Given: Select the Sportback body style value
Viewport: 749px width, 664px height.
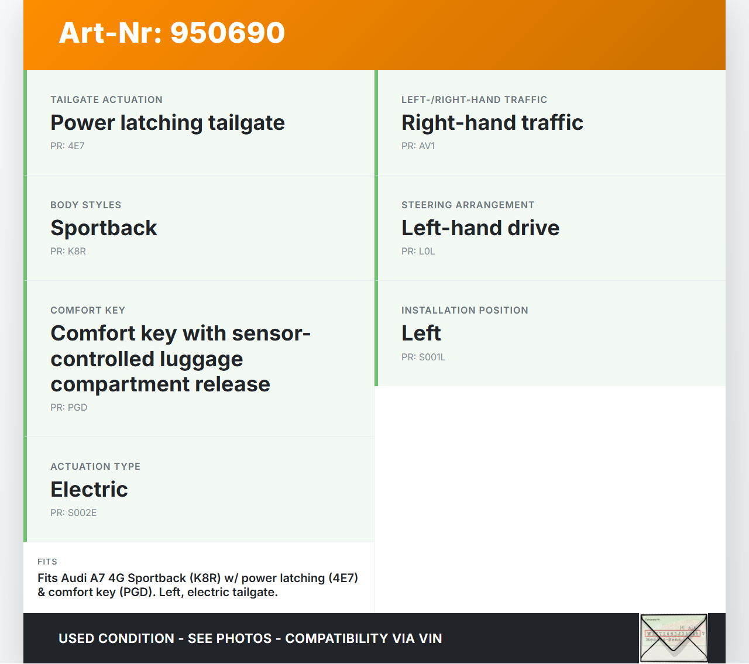Looking at the screenshot, I should coord(104,228).
